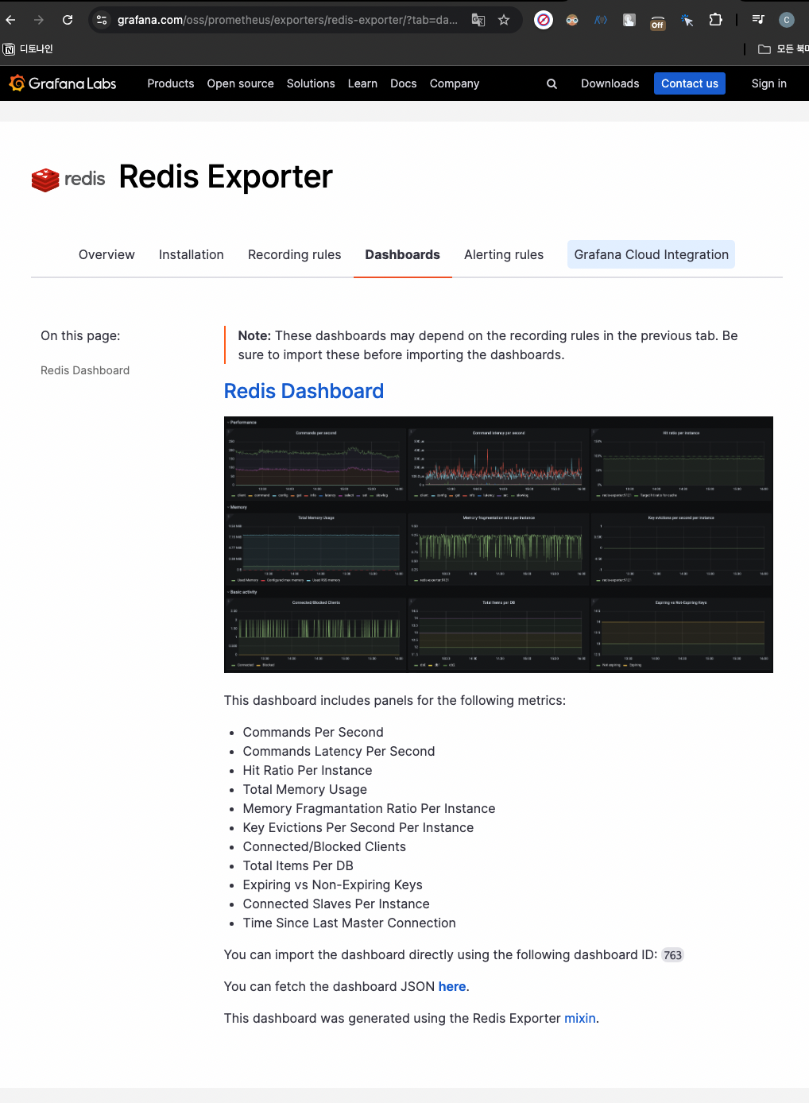This screenshot has height=1103, width=809.
Task: Click the On this page label
Action: click(80, 335)
